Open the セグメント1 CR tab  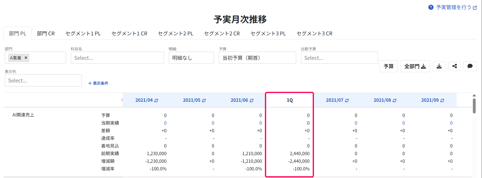[129, 34]
